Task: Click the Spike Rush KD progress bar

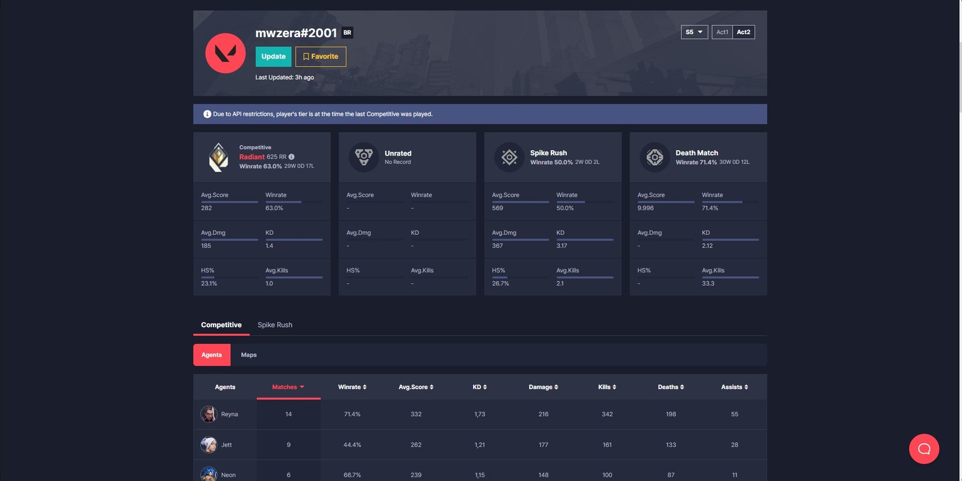Action: pyautogui.click(x=585, y=240)
